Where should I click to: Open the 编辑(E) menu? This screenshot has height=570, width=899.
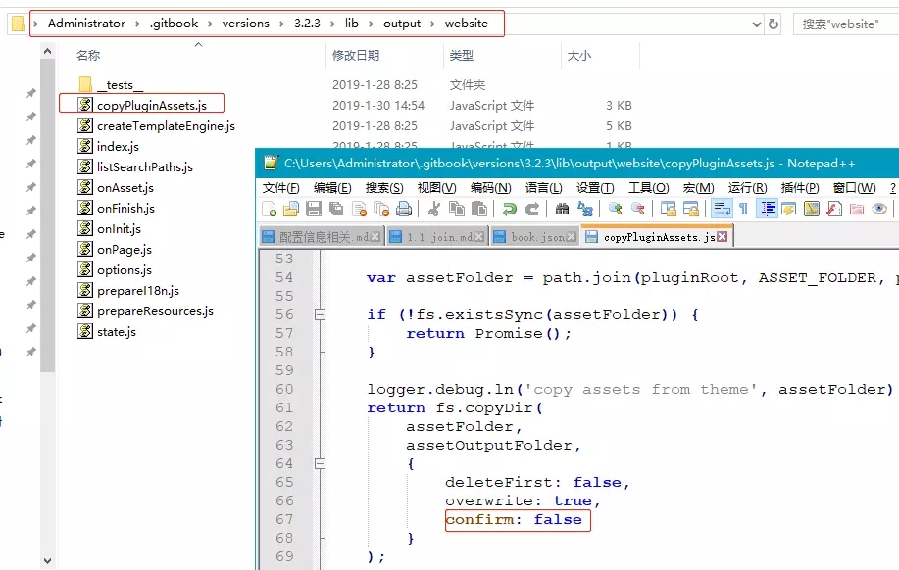pyautogui.click(x=332, y=188)
